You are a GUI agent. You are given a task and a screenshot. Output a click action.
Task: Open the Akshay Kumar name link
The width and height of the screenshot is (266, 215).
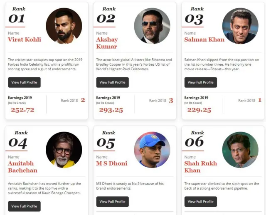[x=107, y=43]
